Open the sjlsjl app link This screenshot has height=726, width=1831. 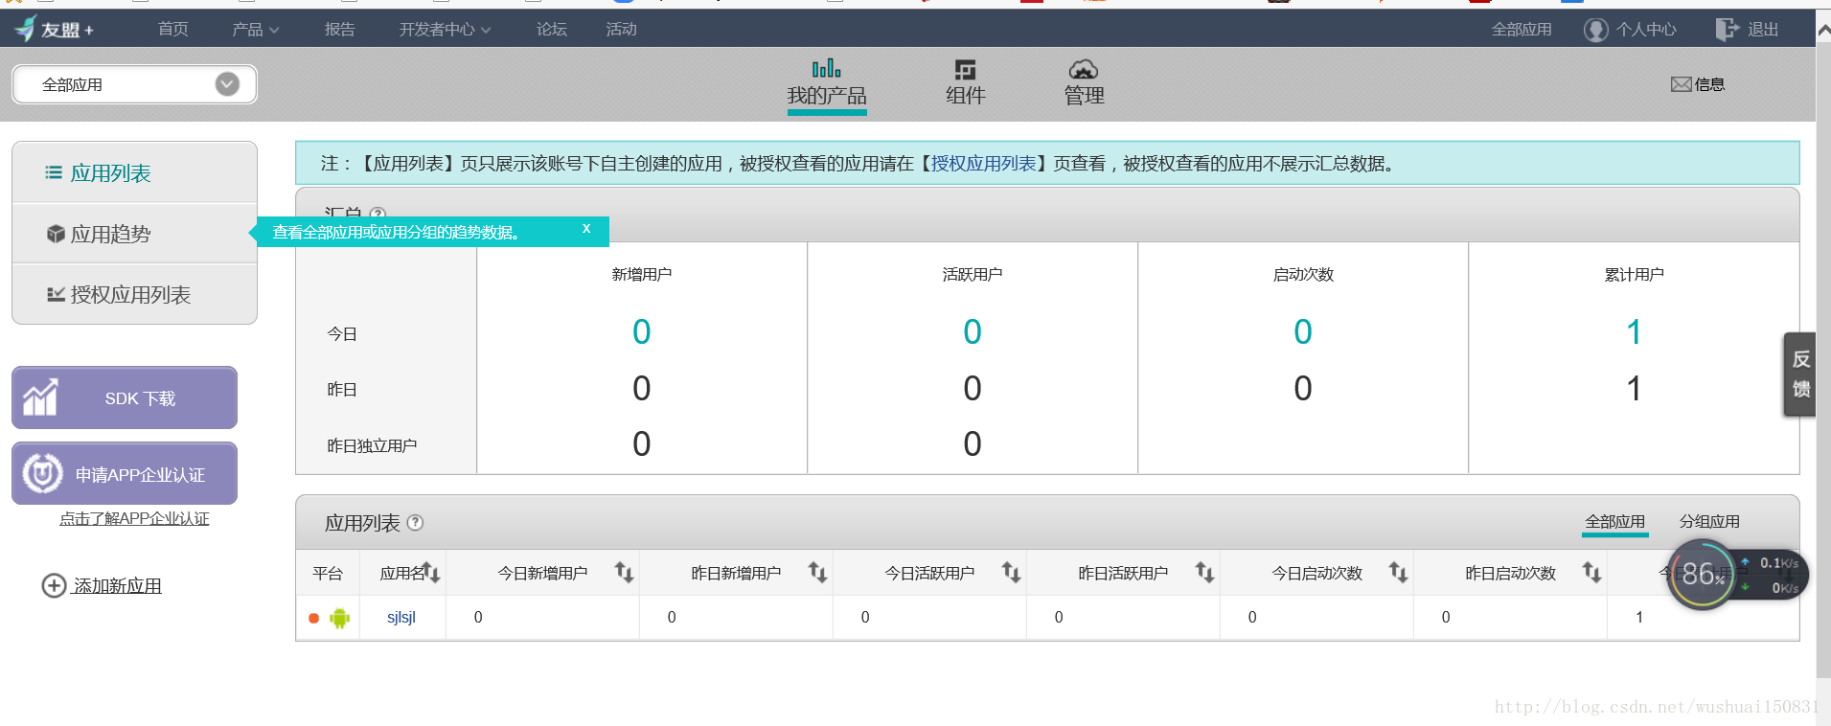point(401,618)
